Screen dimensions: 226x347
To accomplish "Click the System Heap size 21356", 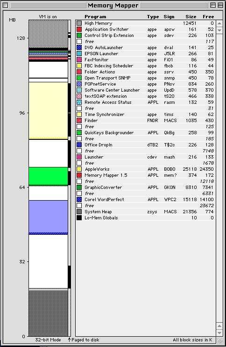I will pos(190,212).
